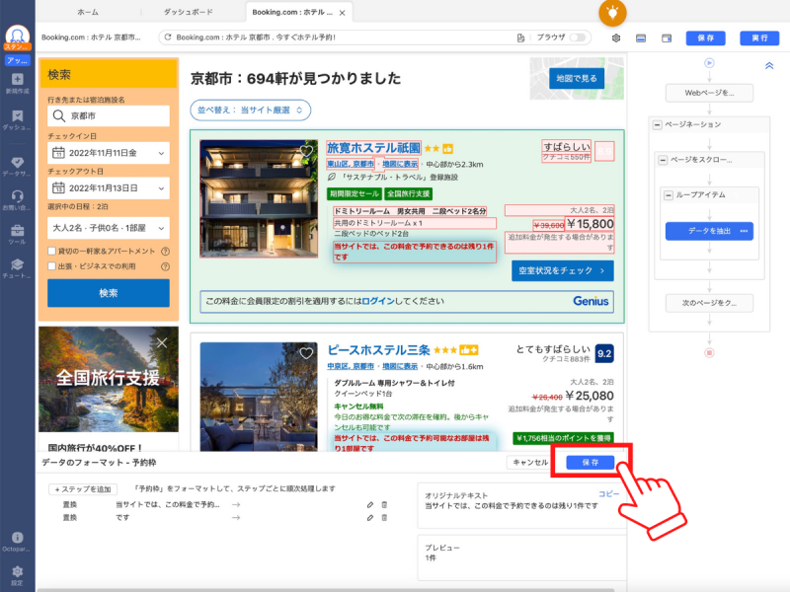Viewport: 790px width, 592px height.
Task: Click the blue 検索 search button
Action: point(109,293)
